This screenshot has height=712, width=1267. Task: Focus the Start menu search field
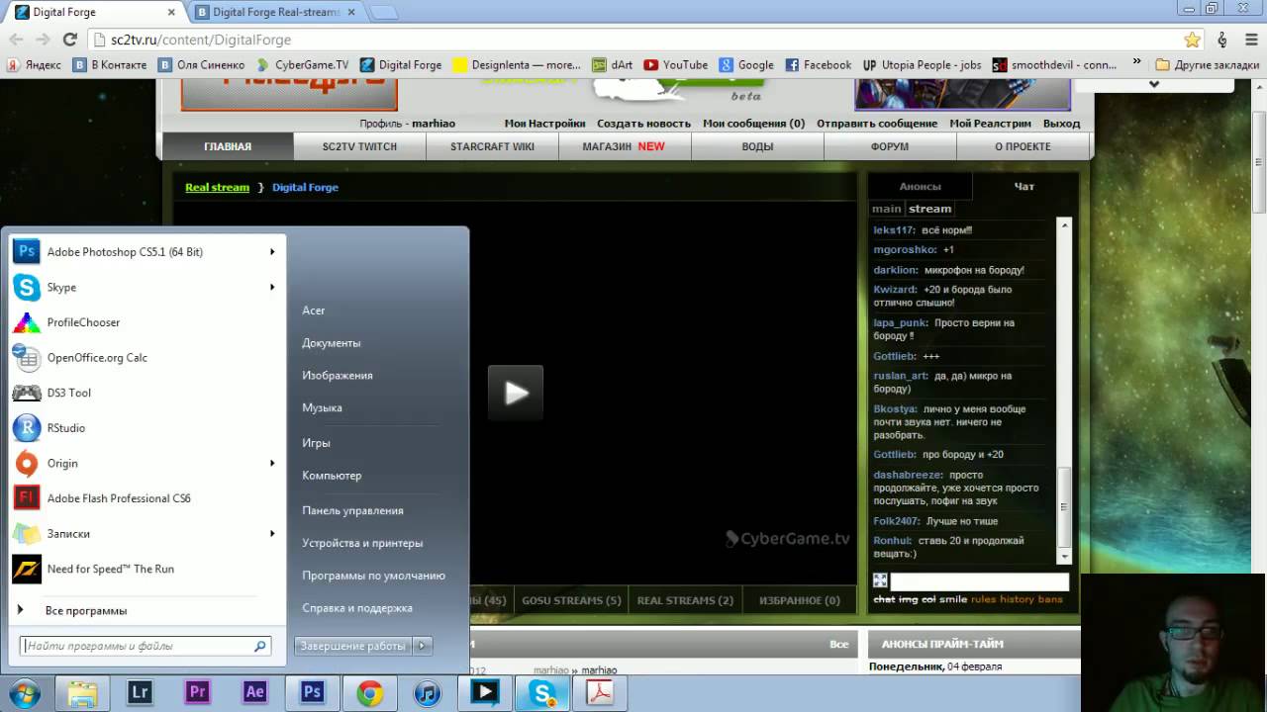[146, 646]
